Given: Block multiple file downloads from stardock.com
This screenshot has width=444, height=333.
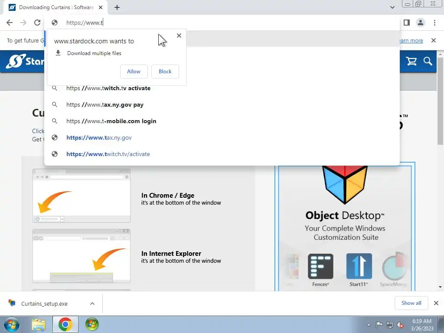Looking at the screenshot, I should coord(165,72).
